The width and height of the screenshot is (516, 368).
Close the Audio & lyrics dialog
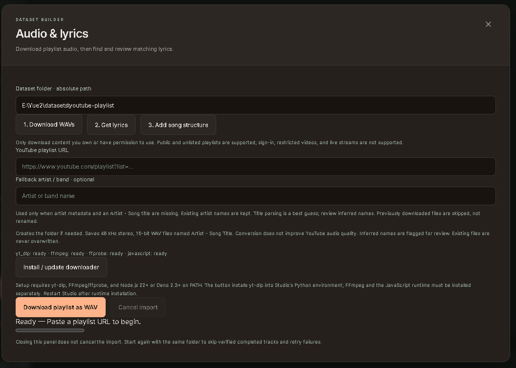coord(488,24)
